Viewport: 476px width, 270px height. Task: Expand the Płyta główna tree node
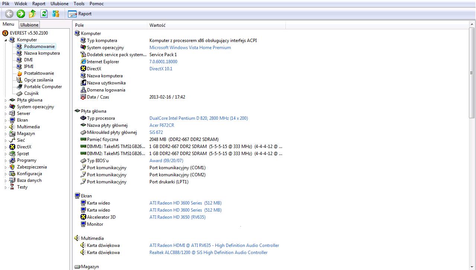[x=6, y=100]
